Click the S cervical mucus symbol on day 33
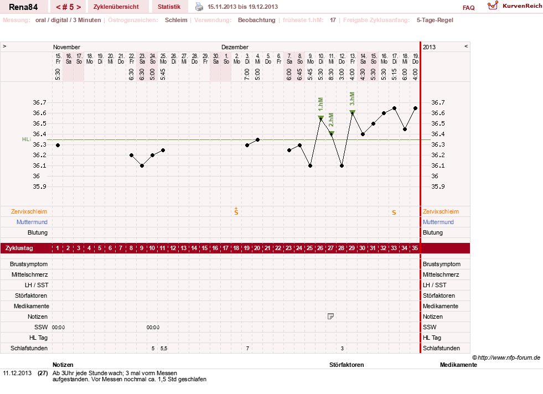Screen dimensions: 543x394 pyautogui.click(x=394, y=212)
